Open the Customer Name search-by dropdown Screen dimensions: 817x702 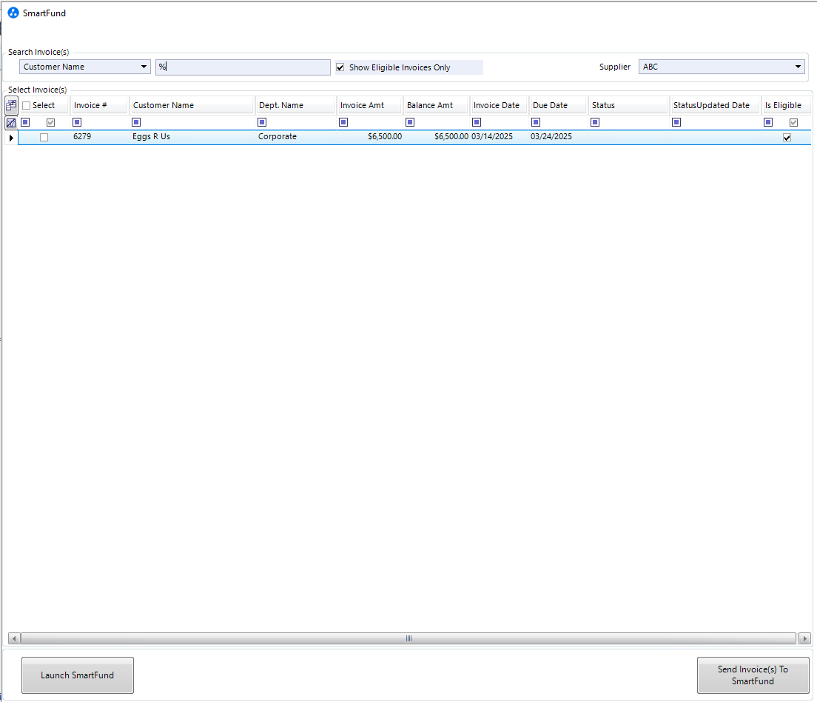point(85,67)
